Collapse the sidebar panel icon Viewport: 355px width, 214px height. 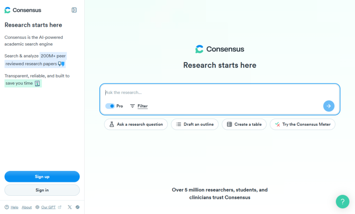[74, 10]
